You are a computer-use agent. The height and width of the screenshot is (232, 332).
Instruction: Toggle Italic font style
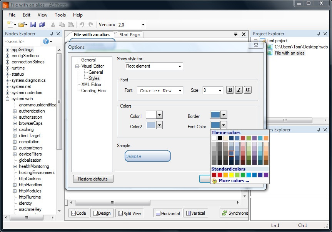[x=239, y=90]
